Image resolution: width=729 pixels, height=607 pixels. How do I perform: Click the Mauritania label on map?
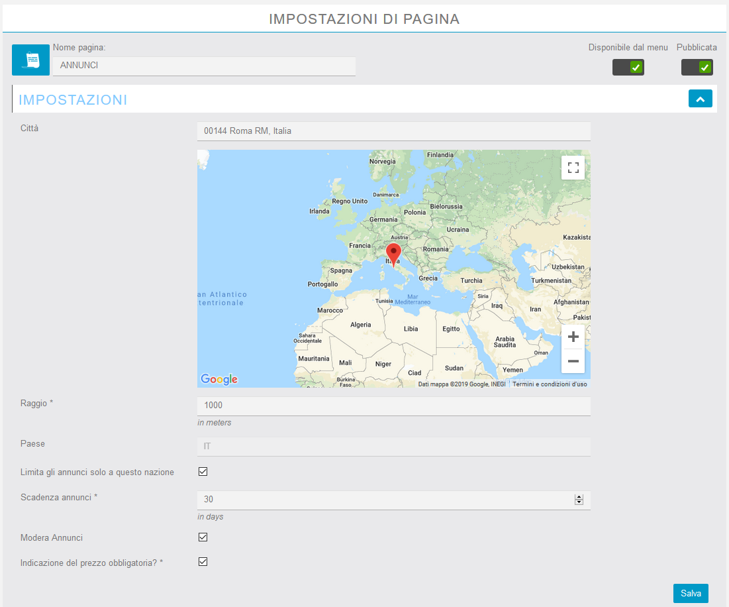point(314,359)
